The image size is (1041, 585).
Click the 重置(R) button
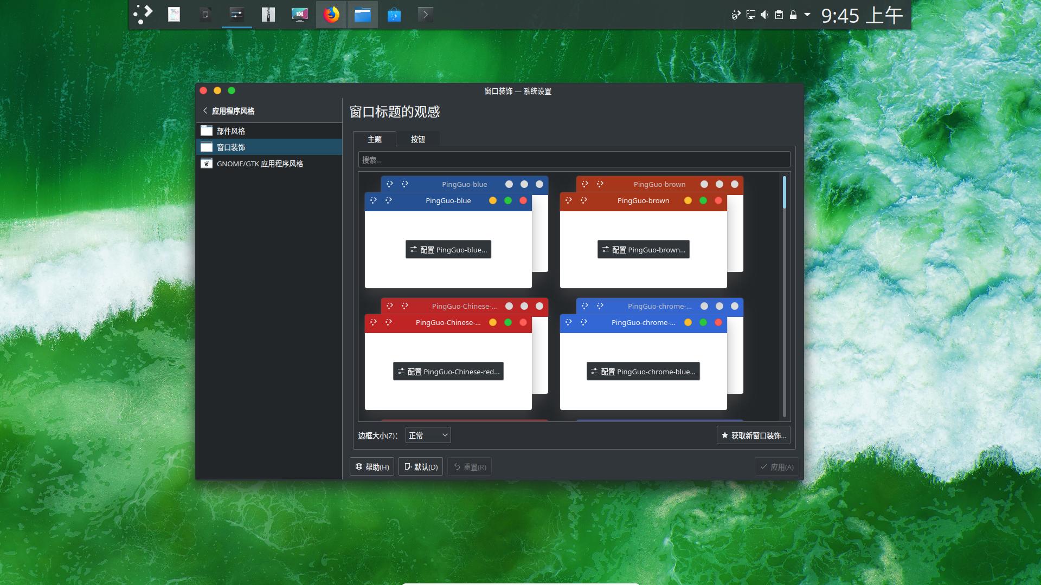tap(470, 467)
